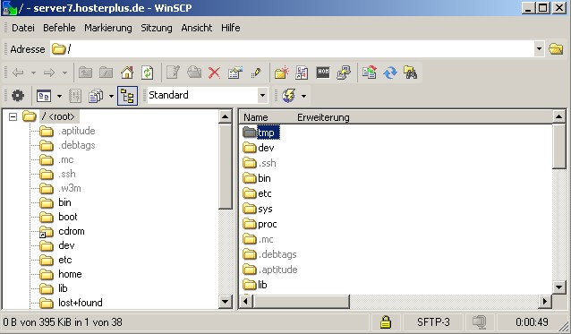Sort by the Name column header

coord(256,117)
